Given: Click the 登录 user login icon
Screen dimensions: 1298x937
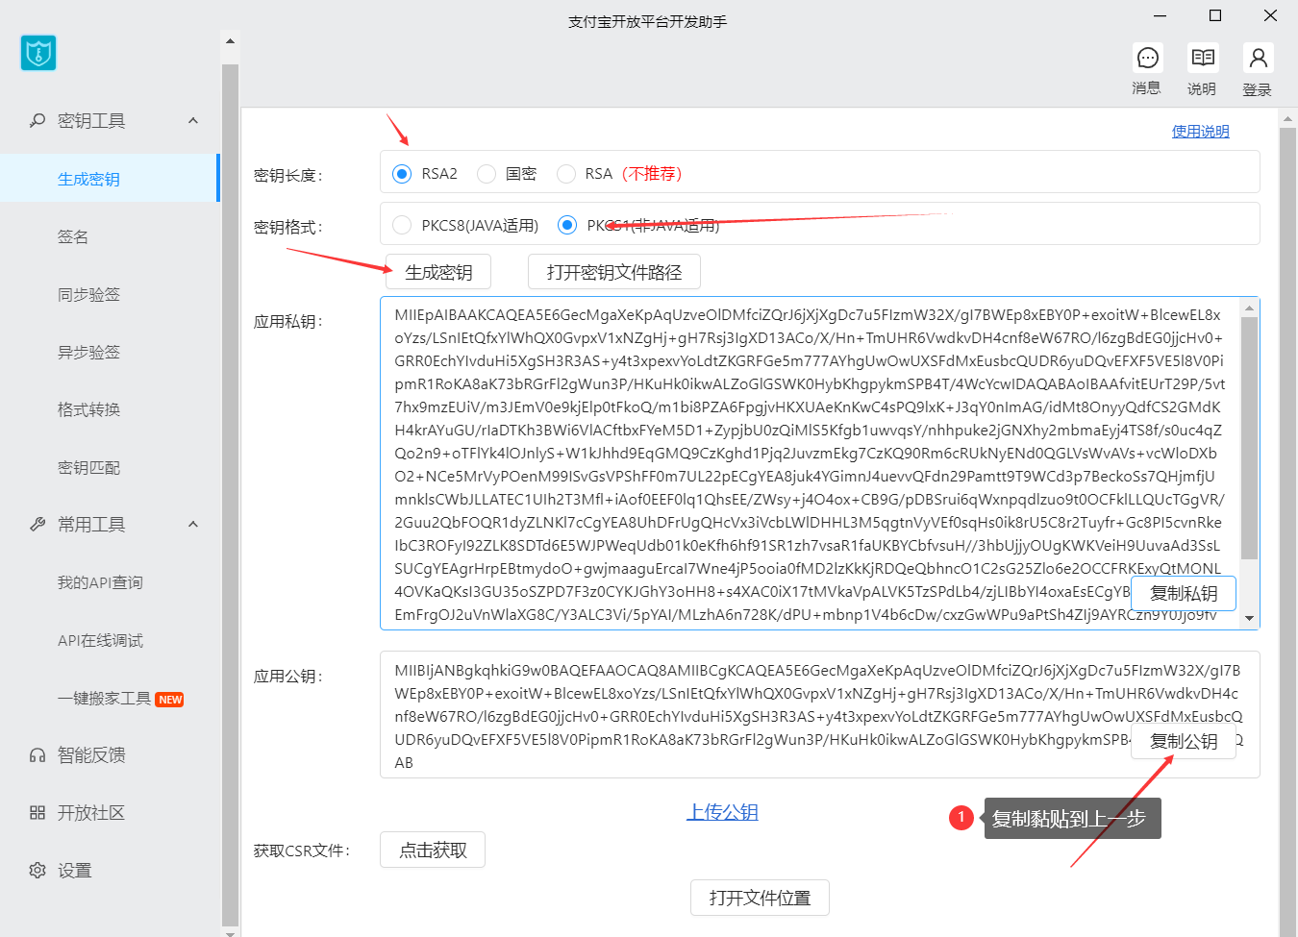Looking at the screenshot, I should tap(1258, 59).
